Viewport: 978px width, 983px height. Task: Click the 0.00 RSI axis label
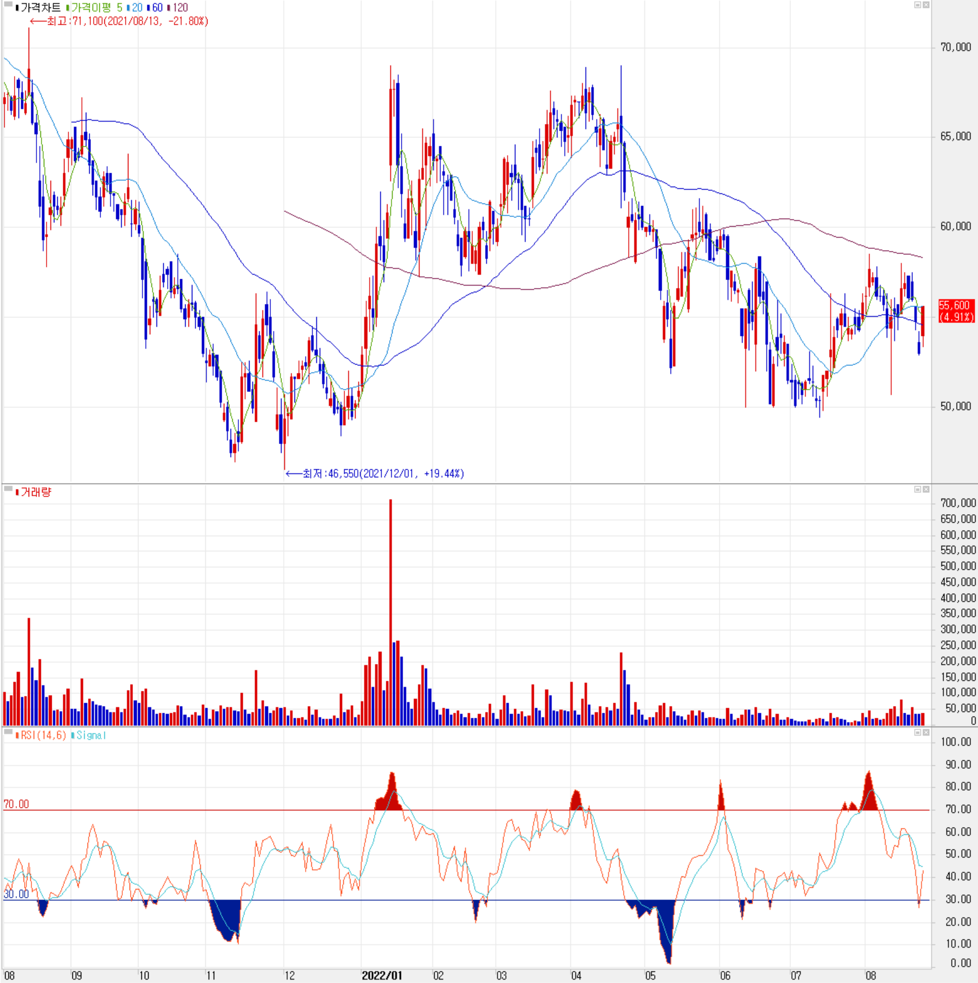pyautogui.click(x=961, y=963)
